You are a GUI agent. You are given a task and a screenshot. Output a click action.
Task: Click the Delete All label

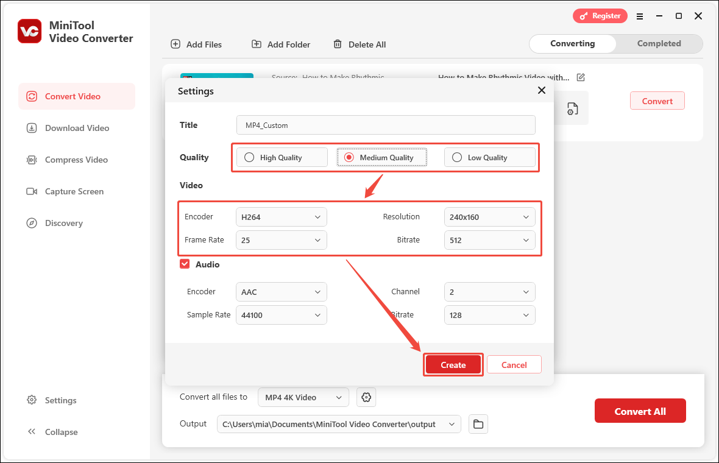point(367,44)
